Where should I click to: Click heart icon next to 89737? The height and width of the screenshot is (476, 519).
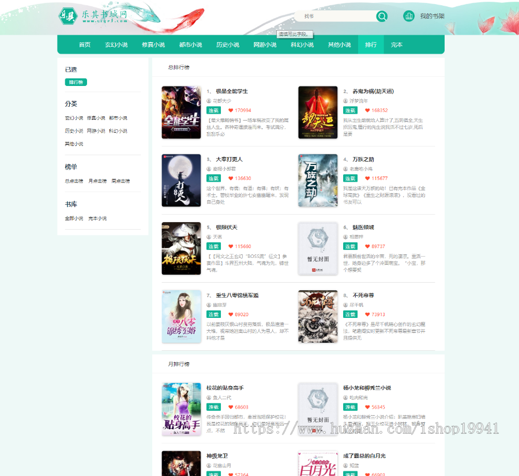click(x=367, y=246)
